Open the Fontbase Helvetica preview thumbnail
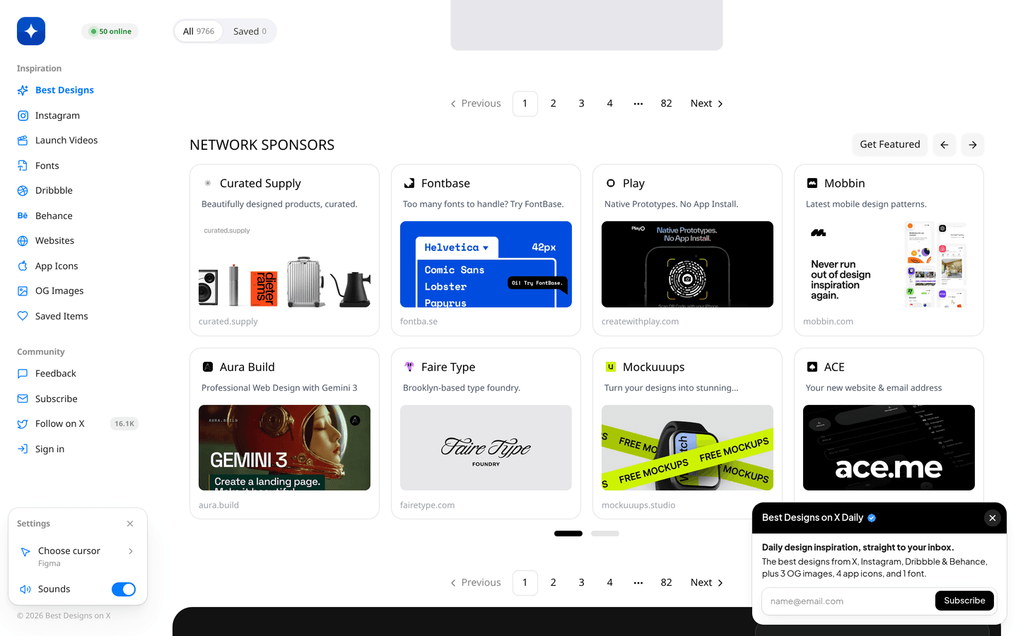The image size is (1018, 636). coord(486,264)
